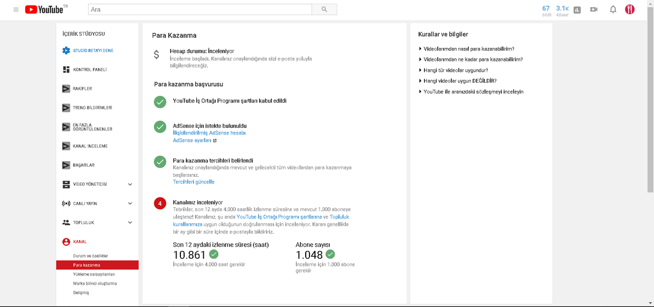The height and width of the screenshot is (307, 654).
Task: Open Yükleme varsayılanları submenu item
Action: 94,274
